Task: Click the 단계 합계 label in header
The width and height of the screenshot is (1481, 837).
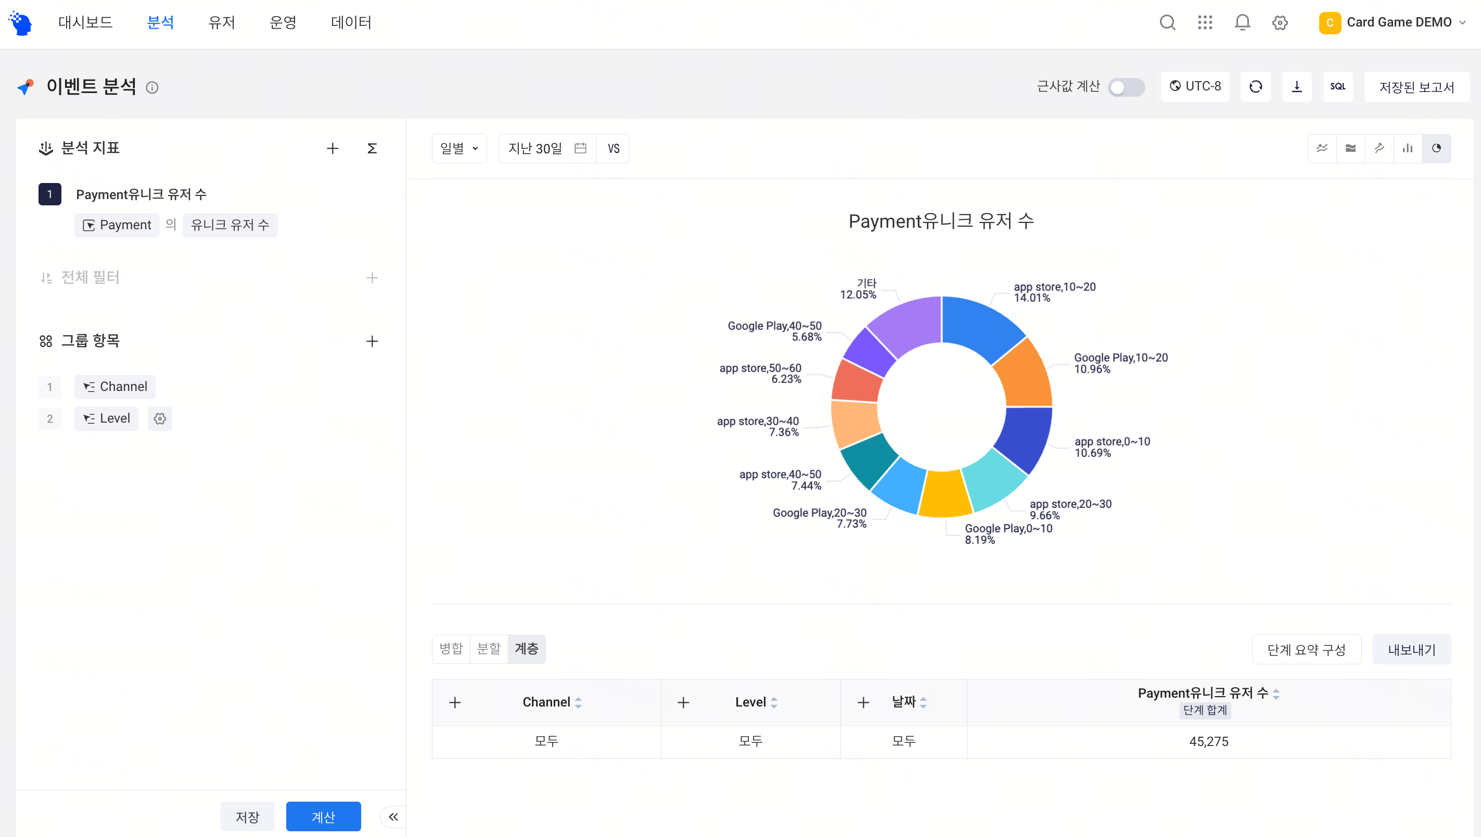Action: (1205, 711)
